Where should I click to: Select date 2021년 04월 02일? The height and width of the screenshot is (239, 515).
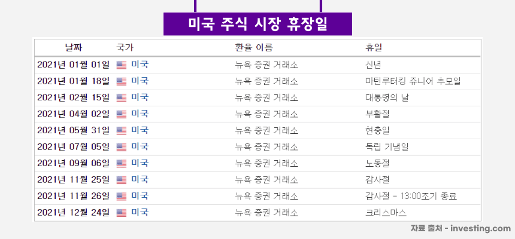pyautogui.click(x=73, y=114)
